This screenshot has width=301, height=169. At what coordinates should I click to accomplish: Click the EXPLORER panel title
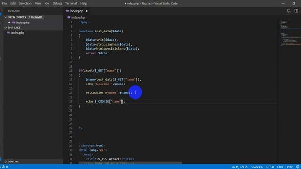[x=14, y=11]
